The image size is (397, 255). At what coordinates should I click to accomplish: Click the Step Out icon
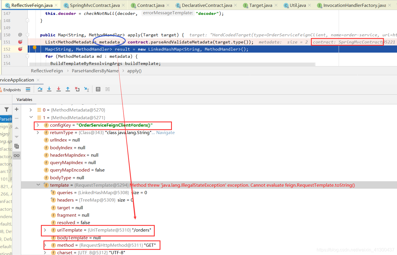(68, 89)
